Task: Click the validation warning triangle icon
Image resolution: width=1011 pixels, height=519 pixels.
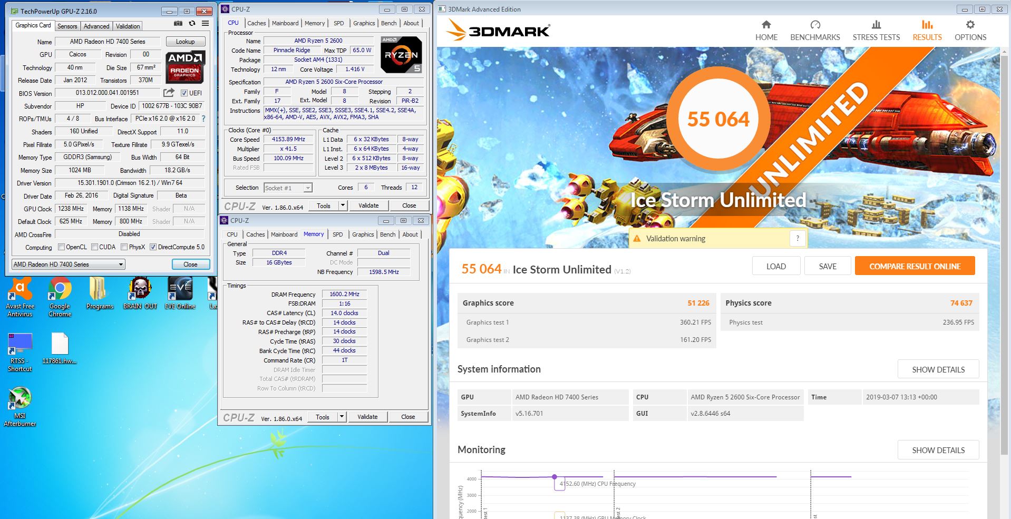Action: (637, 239)
